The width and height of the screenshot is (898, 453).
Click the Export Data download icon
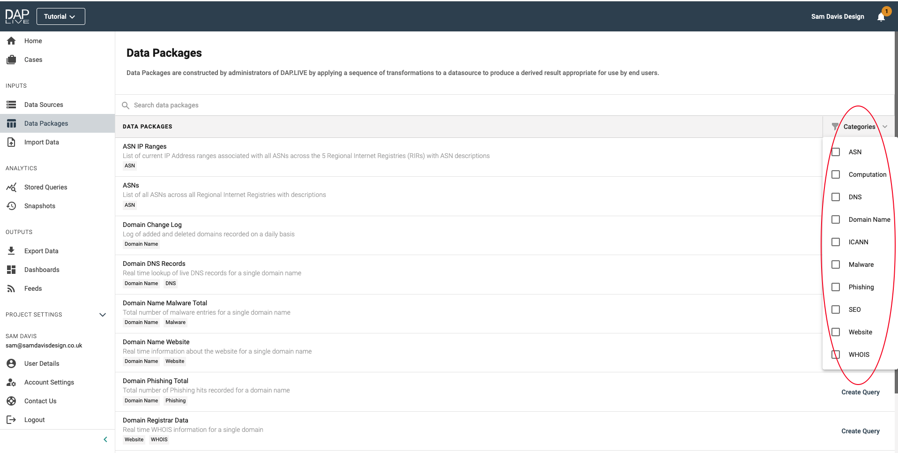click(x=11, y=251)
